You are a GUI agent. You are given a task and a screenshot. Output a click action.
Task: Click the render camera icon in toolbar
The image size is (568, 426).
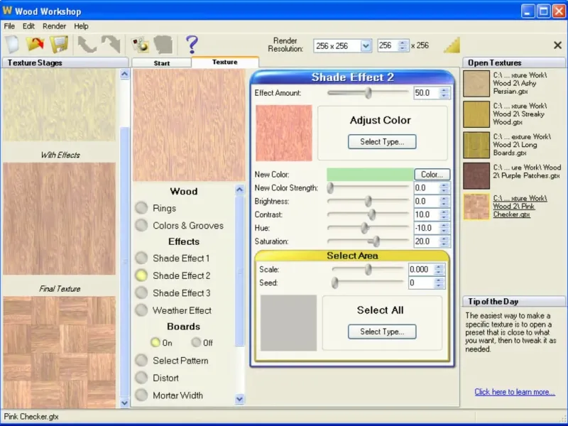click(141, 45)
